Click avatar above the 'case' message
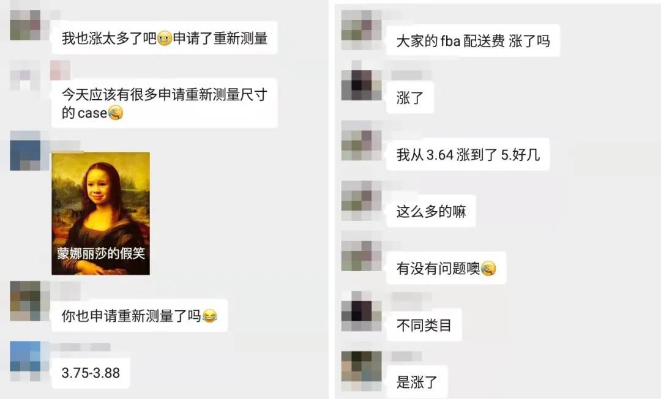 [x=25, y=75]
